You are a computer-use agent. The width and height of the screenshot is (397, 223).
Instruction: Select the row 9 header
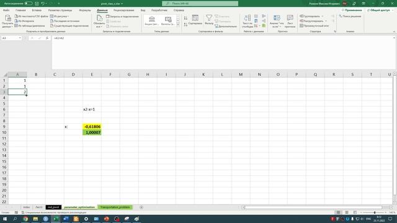[x=4, y=126]
